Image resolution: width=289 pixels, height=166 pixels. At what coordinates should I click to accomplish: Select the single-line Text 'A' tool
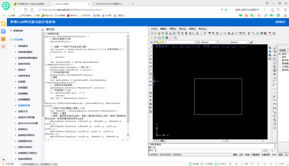coord(150,100)
